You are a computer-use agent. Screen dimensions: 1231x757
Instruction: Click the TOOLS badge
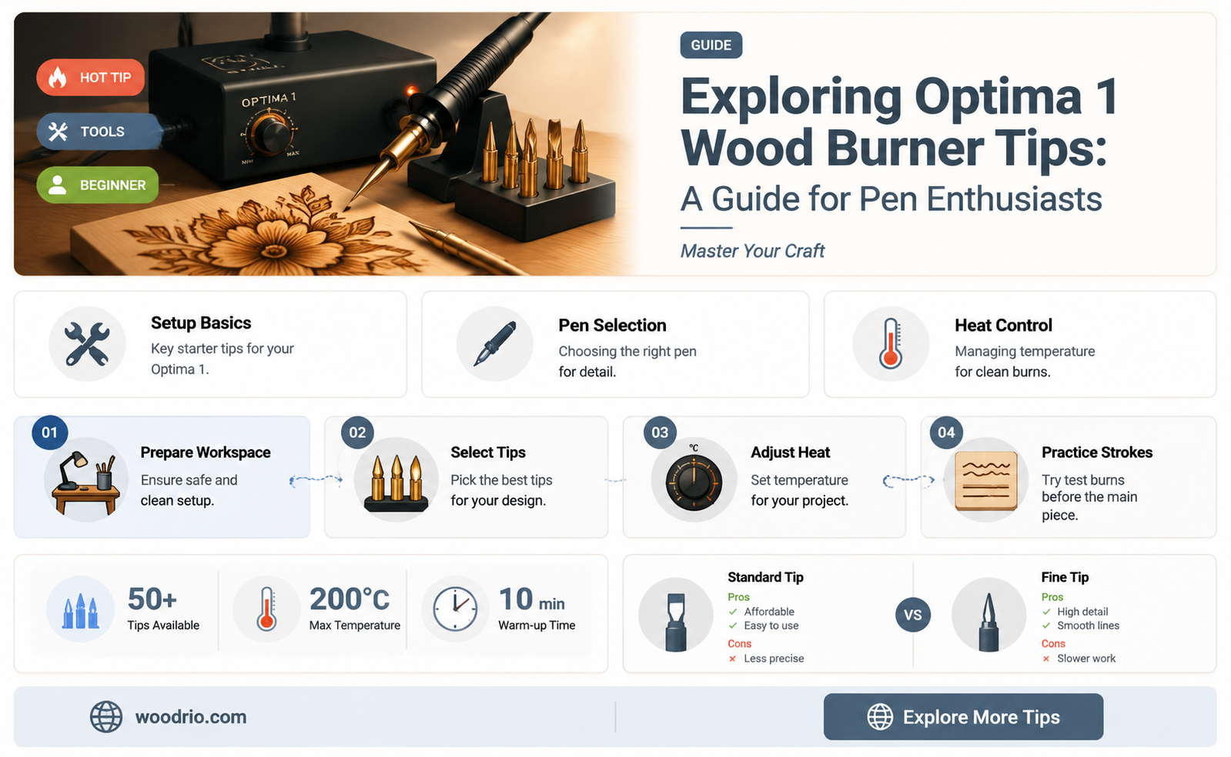(x=99, y=132)
